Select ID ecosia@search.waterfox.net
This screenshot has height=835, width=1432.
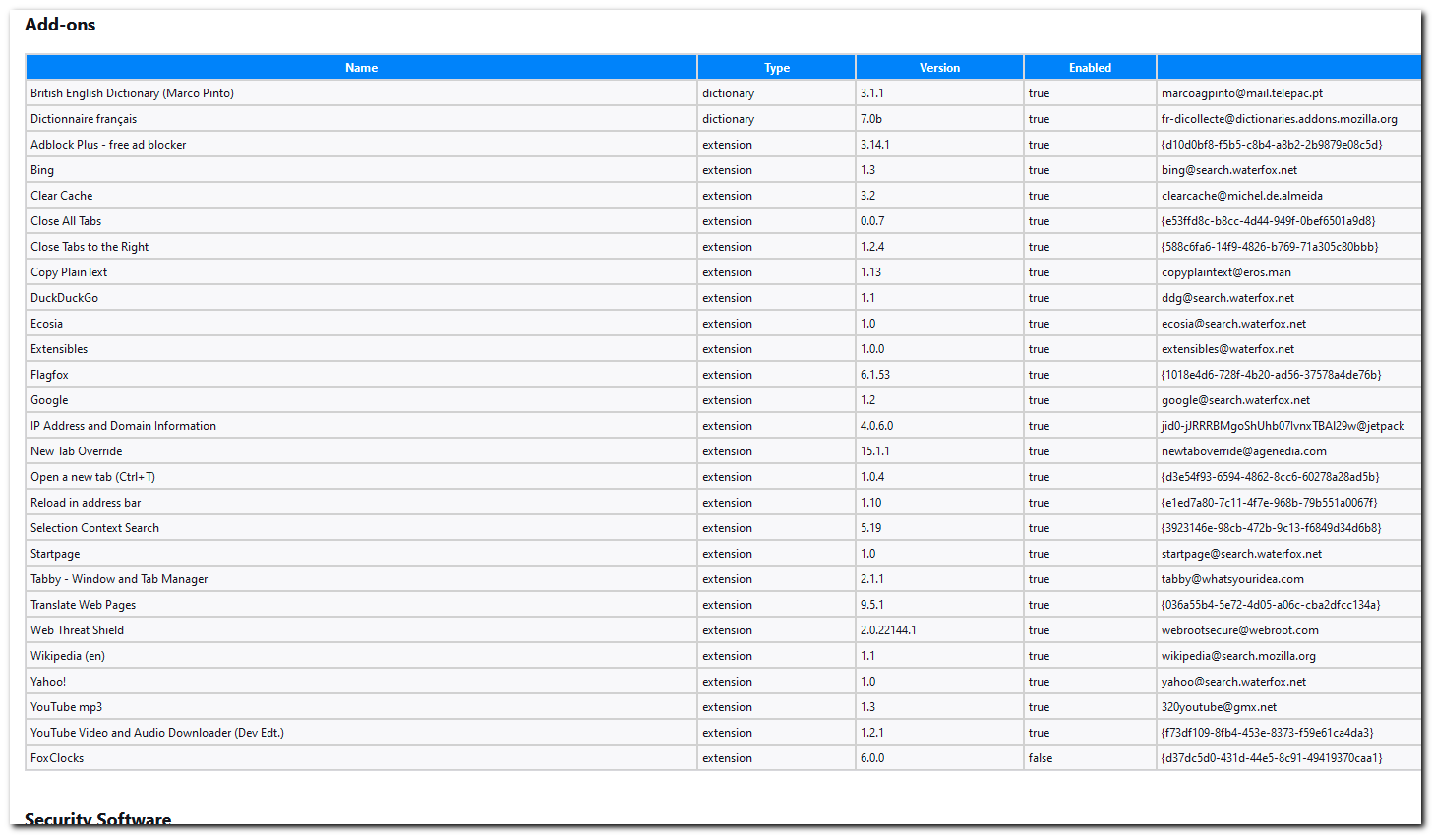pos(1234,324)
